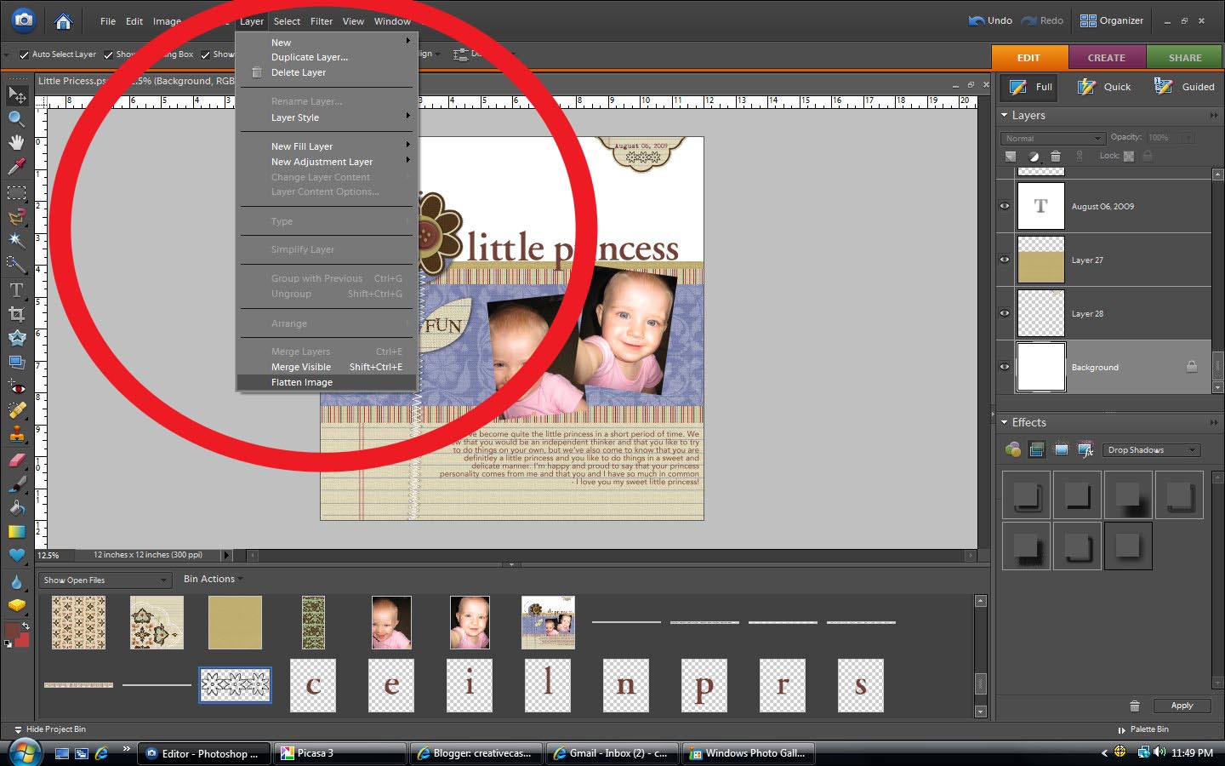Click the Undo button

point(990,20)
